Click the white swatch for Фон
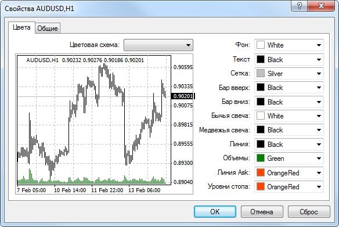 261,45
